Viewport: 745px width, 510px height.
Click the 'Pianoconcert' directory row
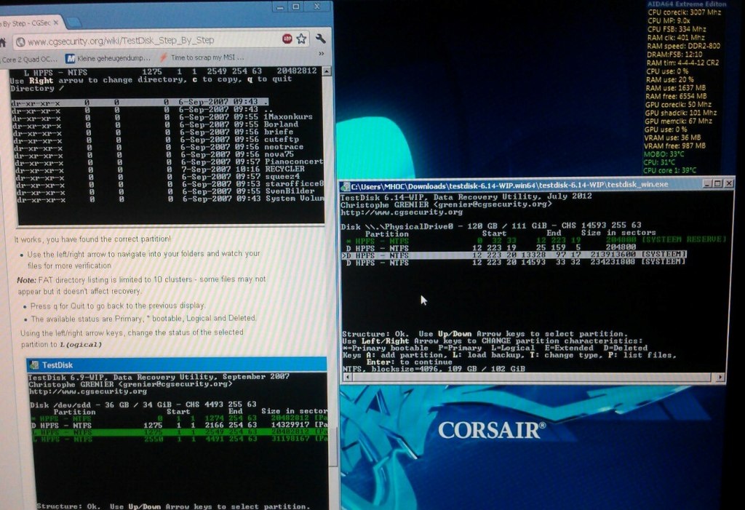pos(169,162)
